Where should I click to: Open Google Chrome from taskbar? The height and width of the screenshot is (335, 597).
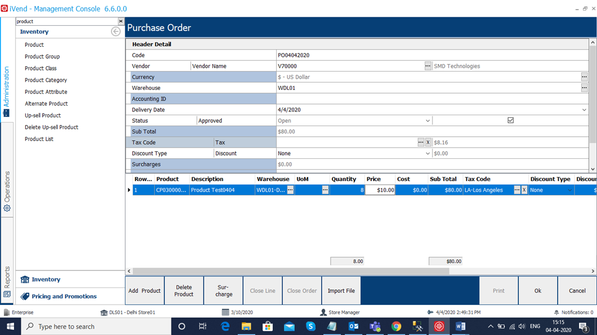click(x=396, y=326)
